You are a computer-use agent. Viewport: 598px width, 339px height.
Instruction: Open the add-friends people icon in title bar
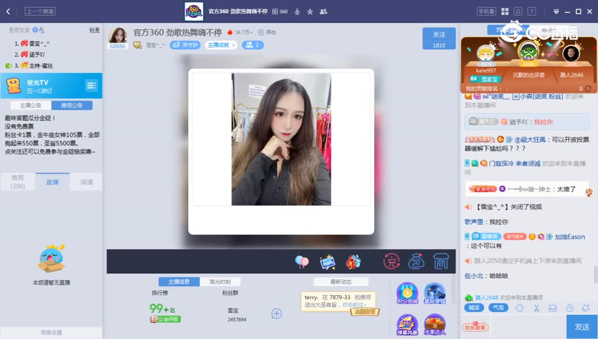tap(324, 11)
